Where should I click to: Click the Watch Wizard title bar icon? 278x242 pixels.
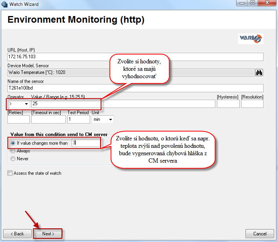point(4,4)
